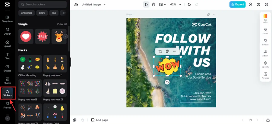The image size is (272, 124).
Task: Crop the selected WOW sticker
Action: [160, 51]
